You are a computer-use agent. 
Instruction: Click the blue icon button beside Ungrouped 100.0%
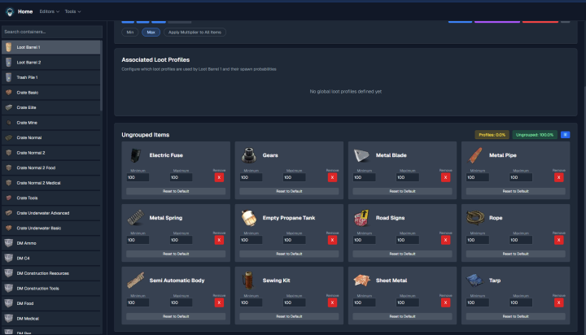pyautogui.click(x=565, y=135)
